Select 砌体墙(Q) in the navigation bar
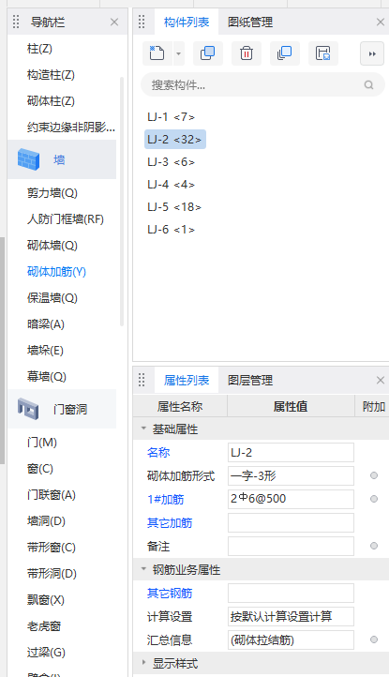 pyautogui.click(x=52, y=246)
